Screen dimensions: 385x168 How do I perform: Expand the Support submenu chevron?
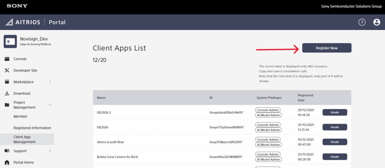click(x=50, y=151)
